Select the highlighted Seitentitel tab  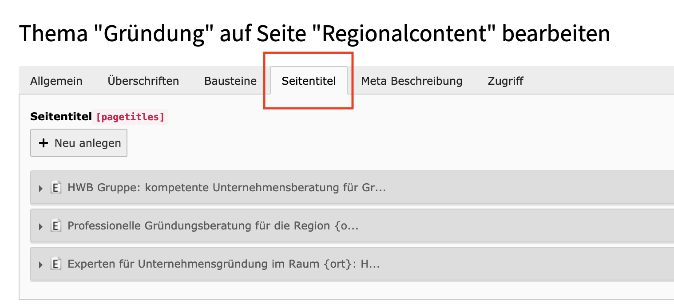click(309, 81)
